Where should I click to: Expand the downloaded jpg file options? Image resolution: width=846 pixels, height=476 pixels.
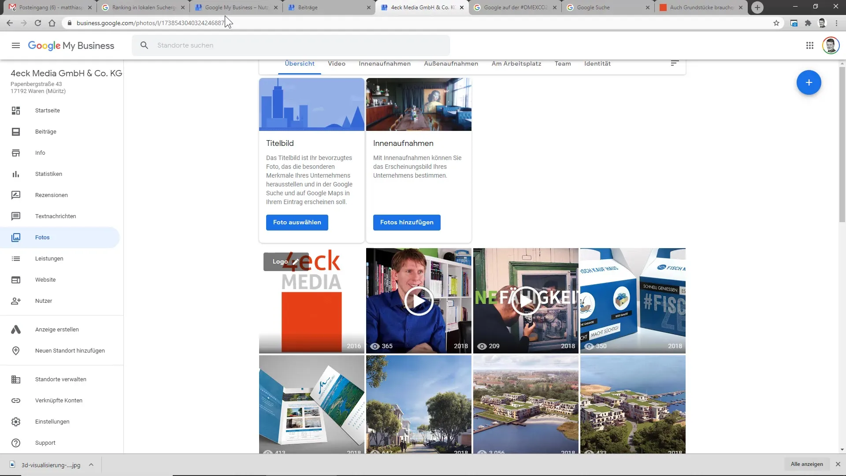tap(91, 465)
